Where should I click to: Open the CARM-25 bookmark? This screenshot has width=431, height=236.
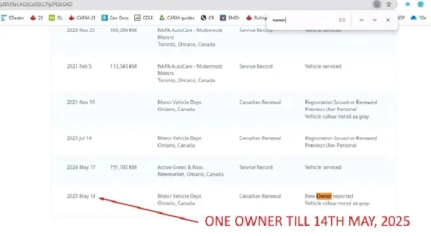tap(82, 18)
